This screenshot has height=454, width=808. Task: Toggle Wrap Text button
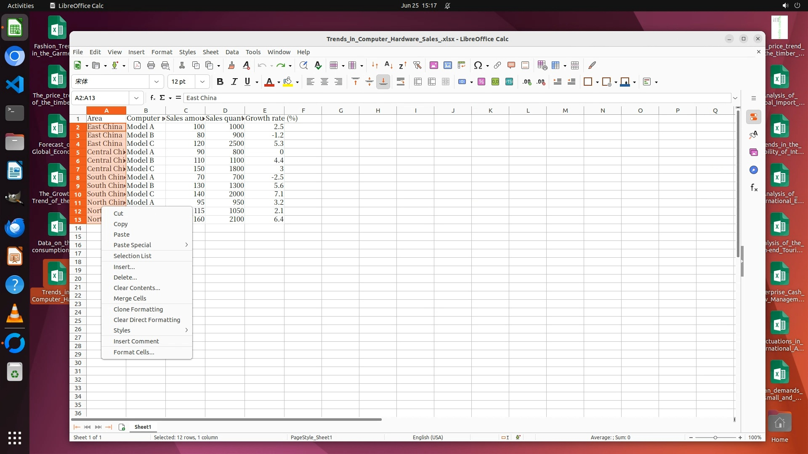point(401,82)
